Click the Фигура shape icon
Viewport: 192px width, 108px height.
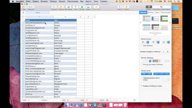click(x=82, y=7)
